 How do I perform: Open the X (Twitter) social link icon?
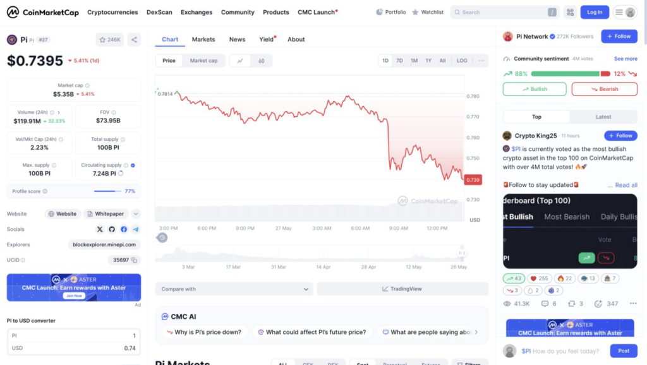coord(99,229)
